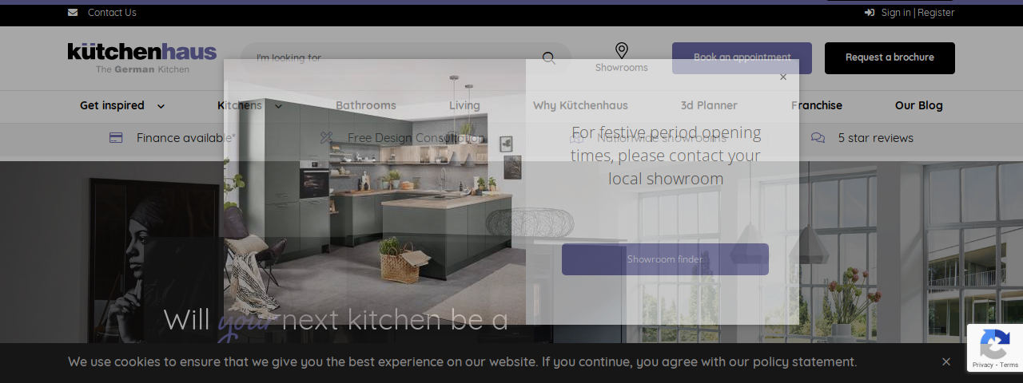1023x383 pixels.
Task: Click the reCAPTCHA Privacy link
Action: point(983,365)
